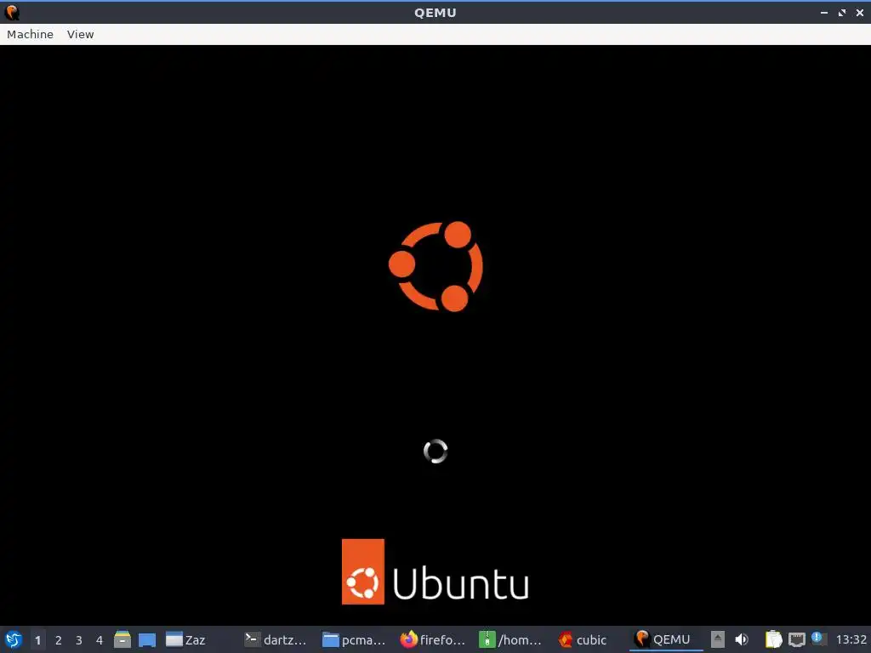Click the 13:32 clock
The height and width of the screenshot is (653, 871).
851,639
